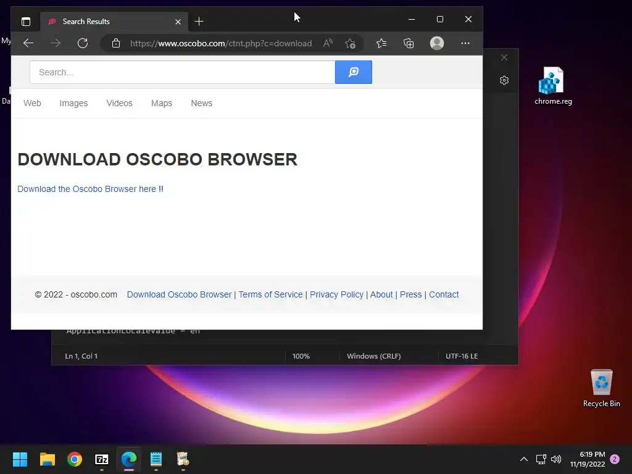Switch to Images results

click(74, 103)
